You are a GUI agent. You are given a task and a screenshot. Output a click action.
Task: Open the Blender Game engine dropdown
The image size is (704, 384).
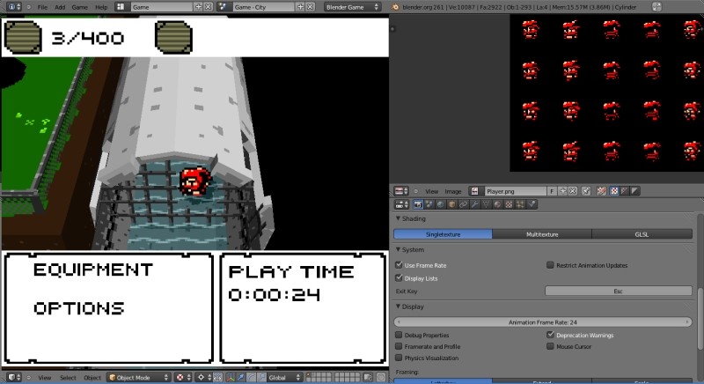pyautogui.click(x=356, y=6)
